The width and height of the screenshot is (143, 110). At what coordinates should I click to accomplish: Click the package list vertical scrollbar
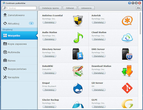(140, 23)
